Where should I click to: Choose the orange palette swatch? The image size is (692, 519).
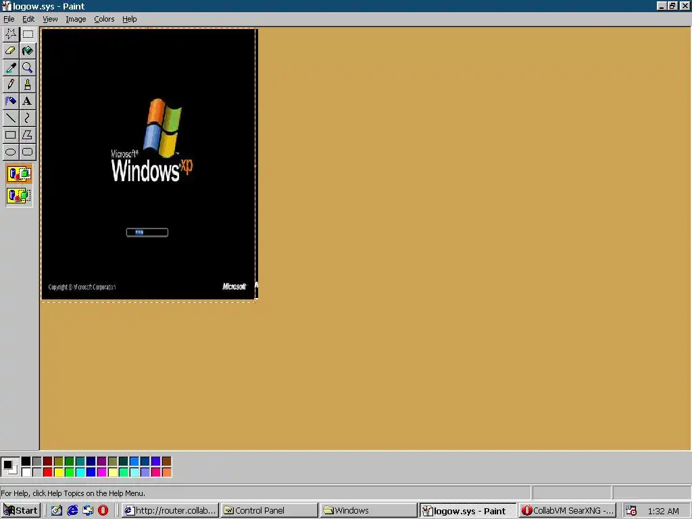pyautogui.click(x=167, y=472)
